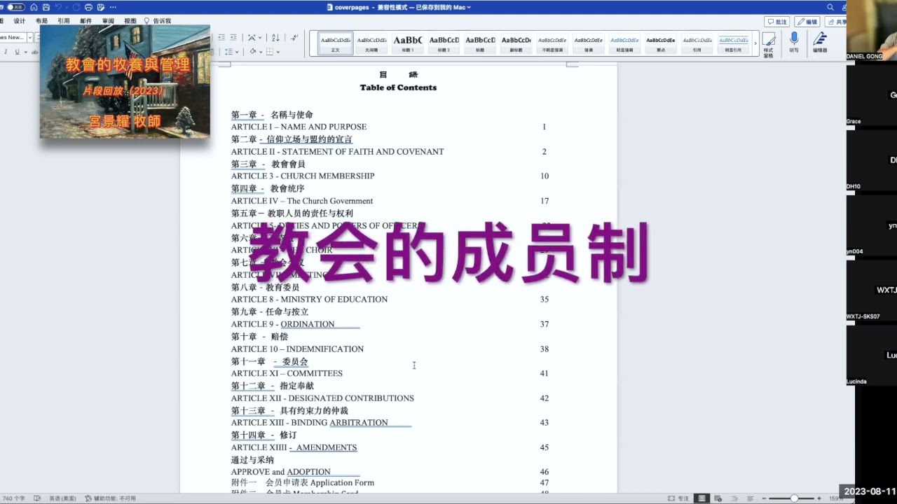Open the 邮件 ribbon tab
Image resolution: width=897 pixels, height=504 pixels.
85,21
